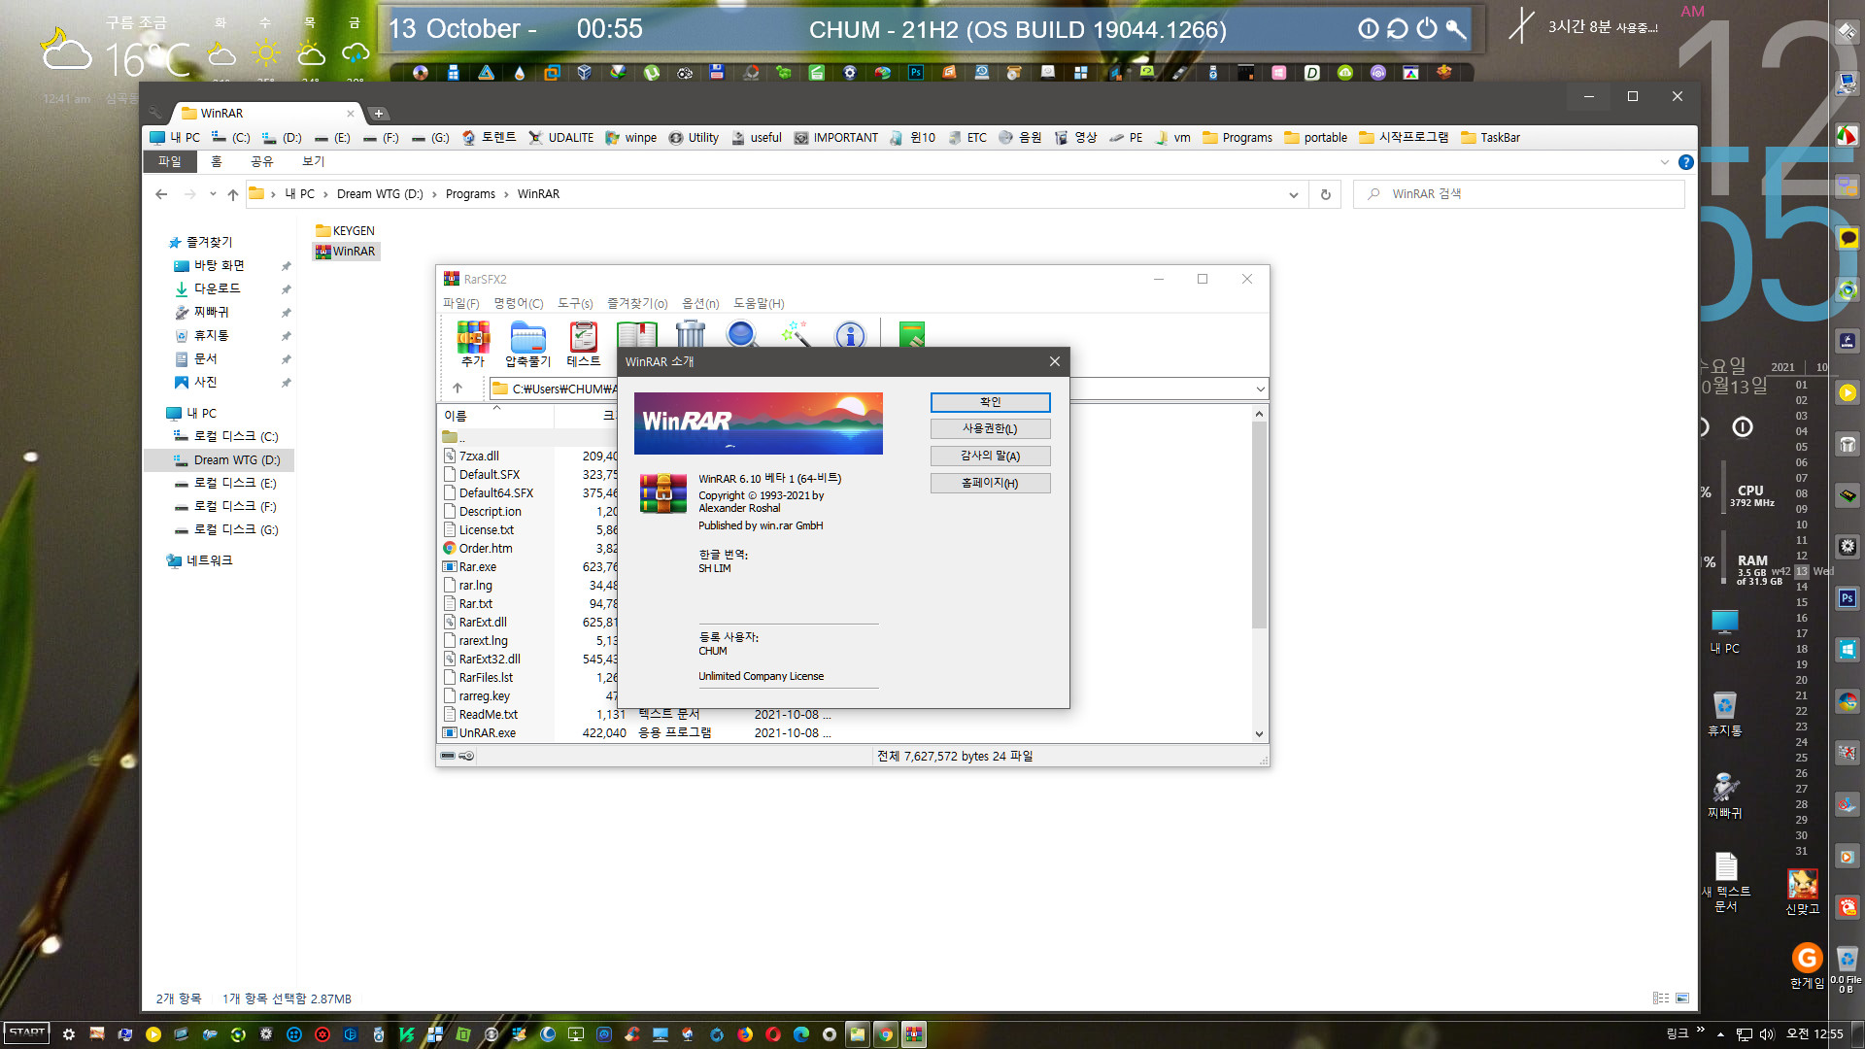This screenshot has height=1049, width=1865.
Task: Open recent locations dropdown next to forward arrow
Action: click(x=213, y=194)
